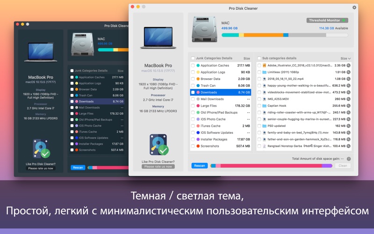Check Application Caches in light window
This screenshot has width=374, height=234.
pos(193,66)
